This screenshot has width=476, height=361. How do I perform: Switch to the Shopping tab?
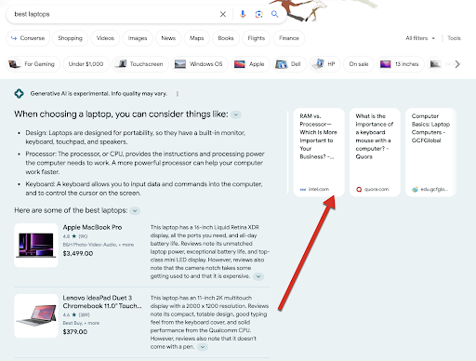71,38
